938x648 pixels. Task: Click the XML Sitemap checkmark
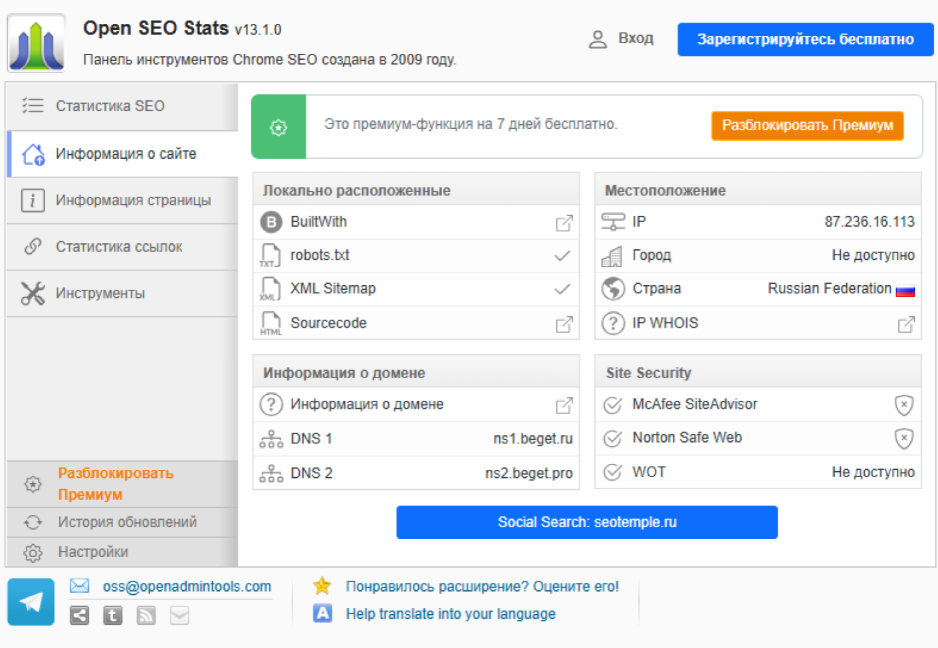tap(562, 289)
